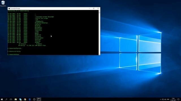This screenshot has width=181, height=101.
Task: Open the network status tray icon
Action: (x=163, y=99)
